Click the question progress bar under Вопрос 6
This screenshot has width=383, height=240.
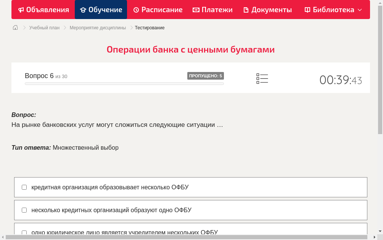[124, 83]
